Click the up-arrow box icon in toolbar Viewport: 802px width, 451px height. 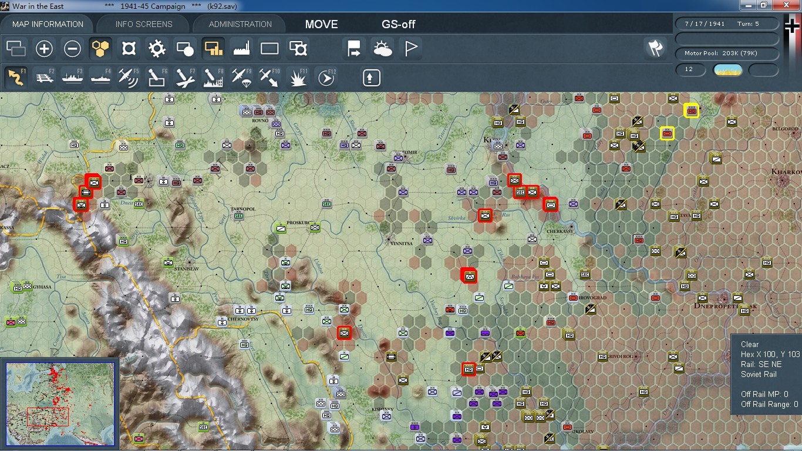click(371, 78)
